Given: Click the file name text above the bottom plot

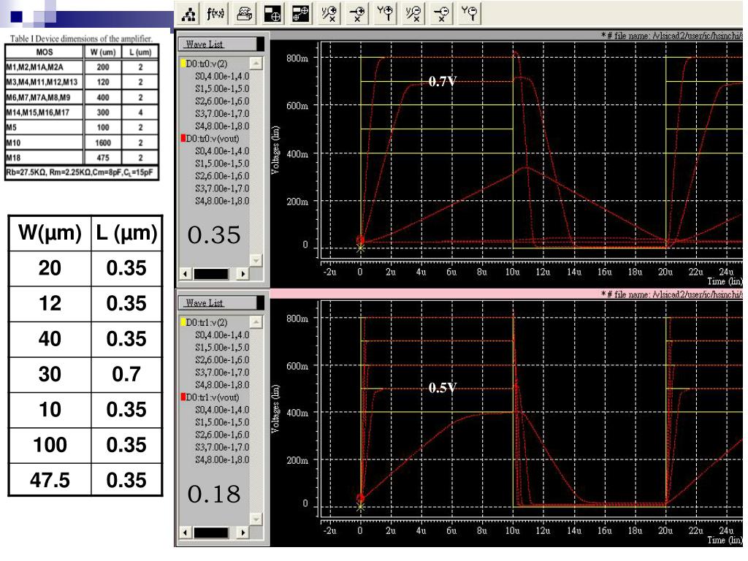Looking at the screenshot, I should [x=672, y=294].
